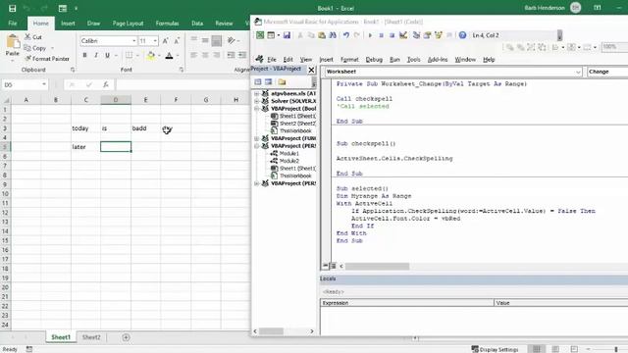
Task: Select column D header in Excel
Action: pyautogui.click(x=116, y=100)
